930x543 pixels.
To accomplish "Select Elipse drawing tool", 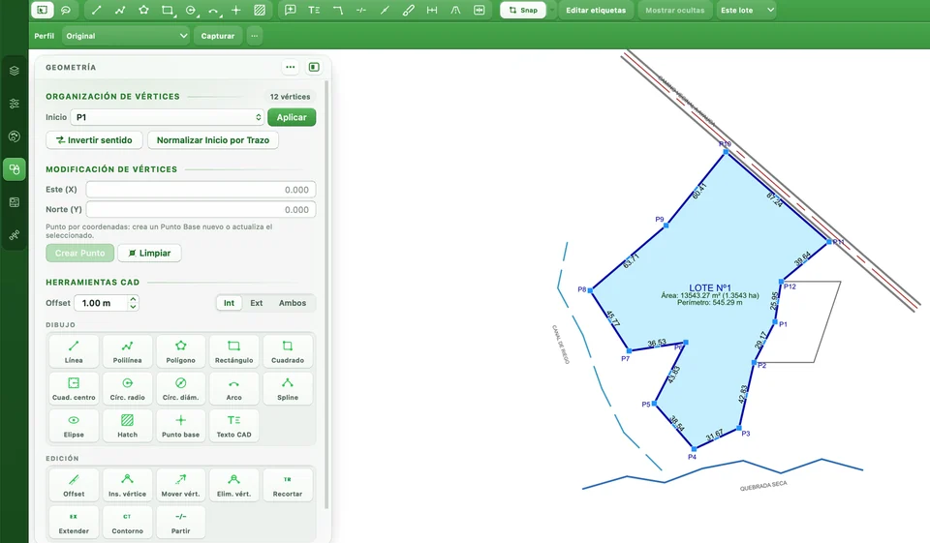I will point(74,426).
